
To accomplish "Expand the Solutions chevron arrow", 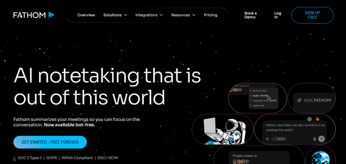I will (126, 15).
